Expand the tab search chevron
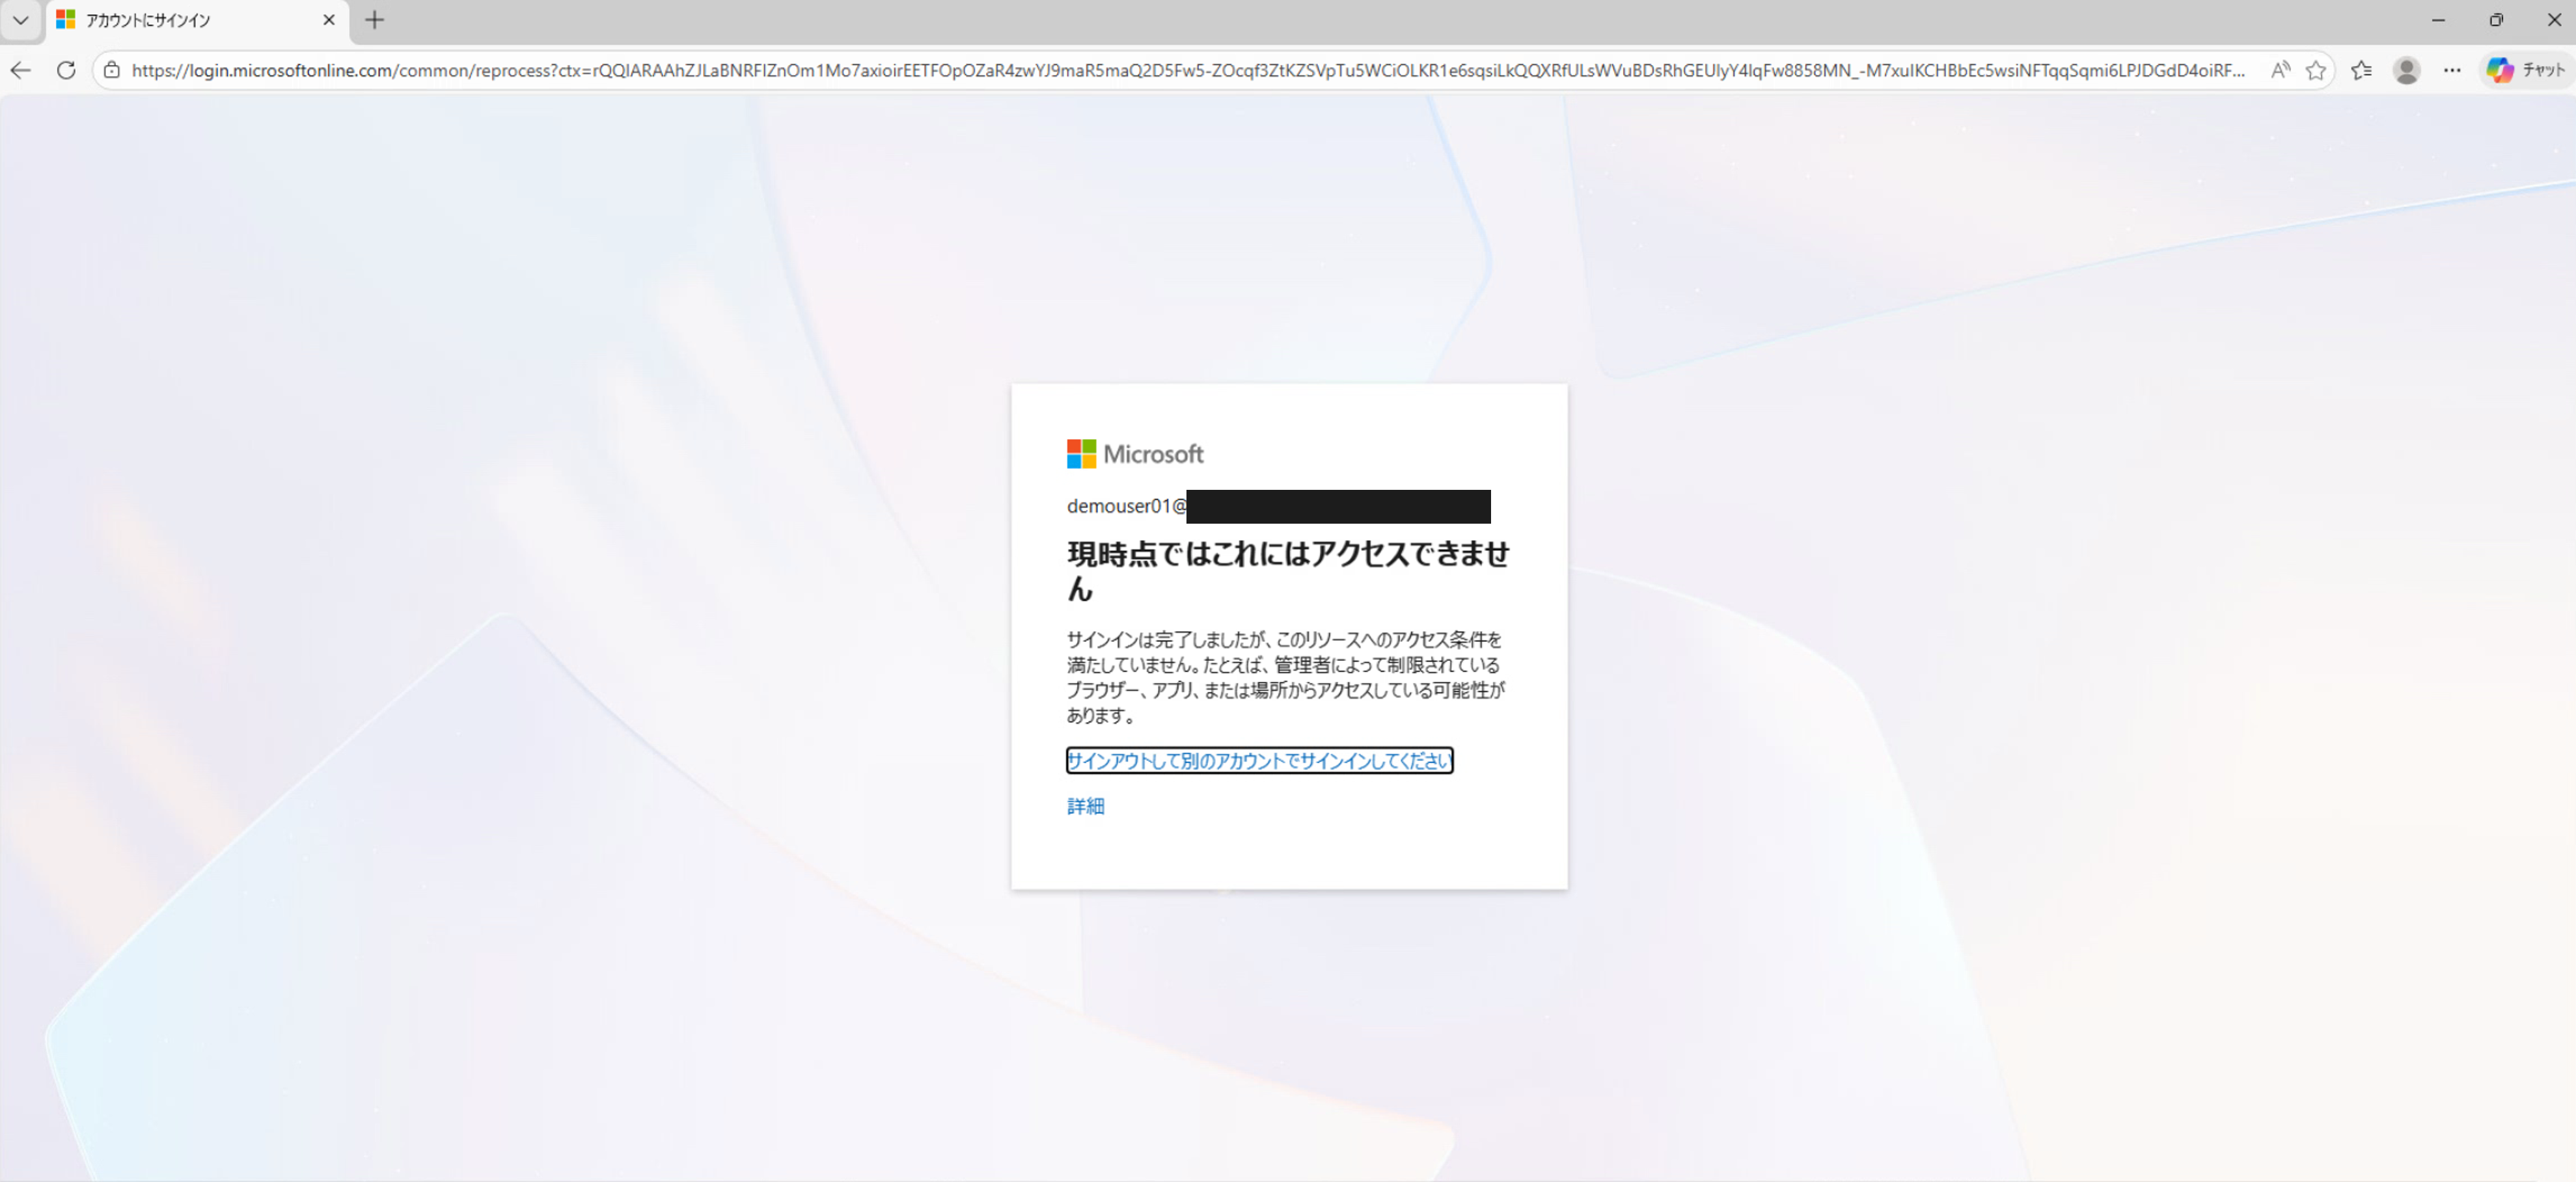The image size is (2576, 1182). click(20, 20)
